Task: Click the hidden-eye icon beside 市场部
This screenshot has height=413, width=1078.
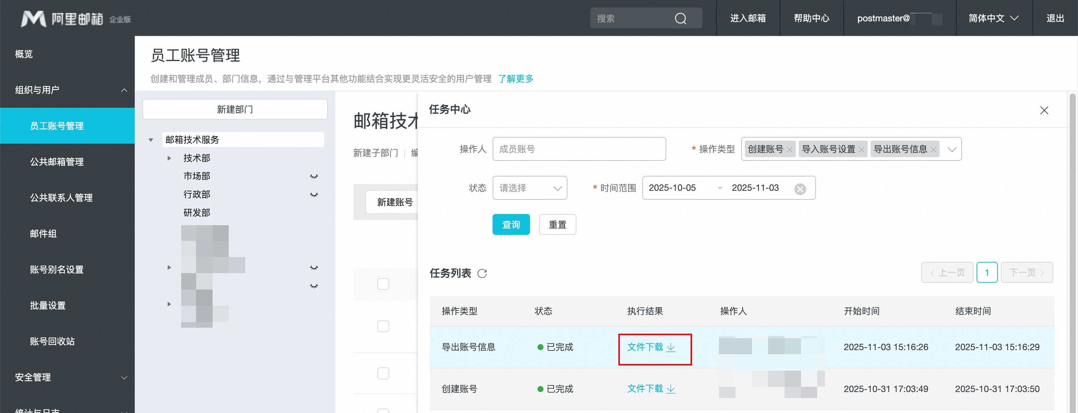Action: click(x=314, y=177)
